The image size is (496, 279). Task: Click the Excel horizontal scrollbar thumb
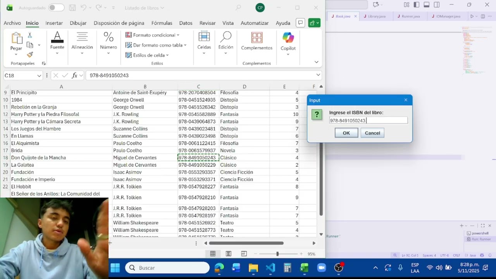246,243
